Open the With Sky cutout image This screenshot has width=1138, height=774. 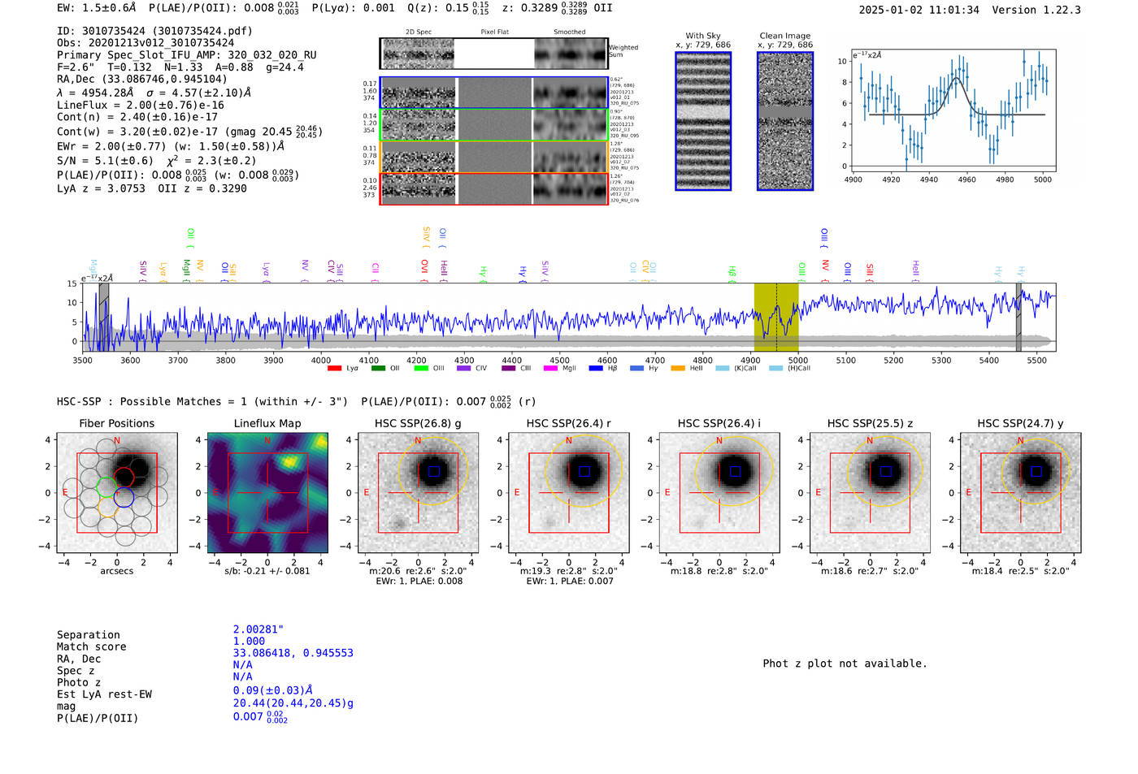(703, 121)
